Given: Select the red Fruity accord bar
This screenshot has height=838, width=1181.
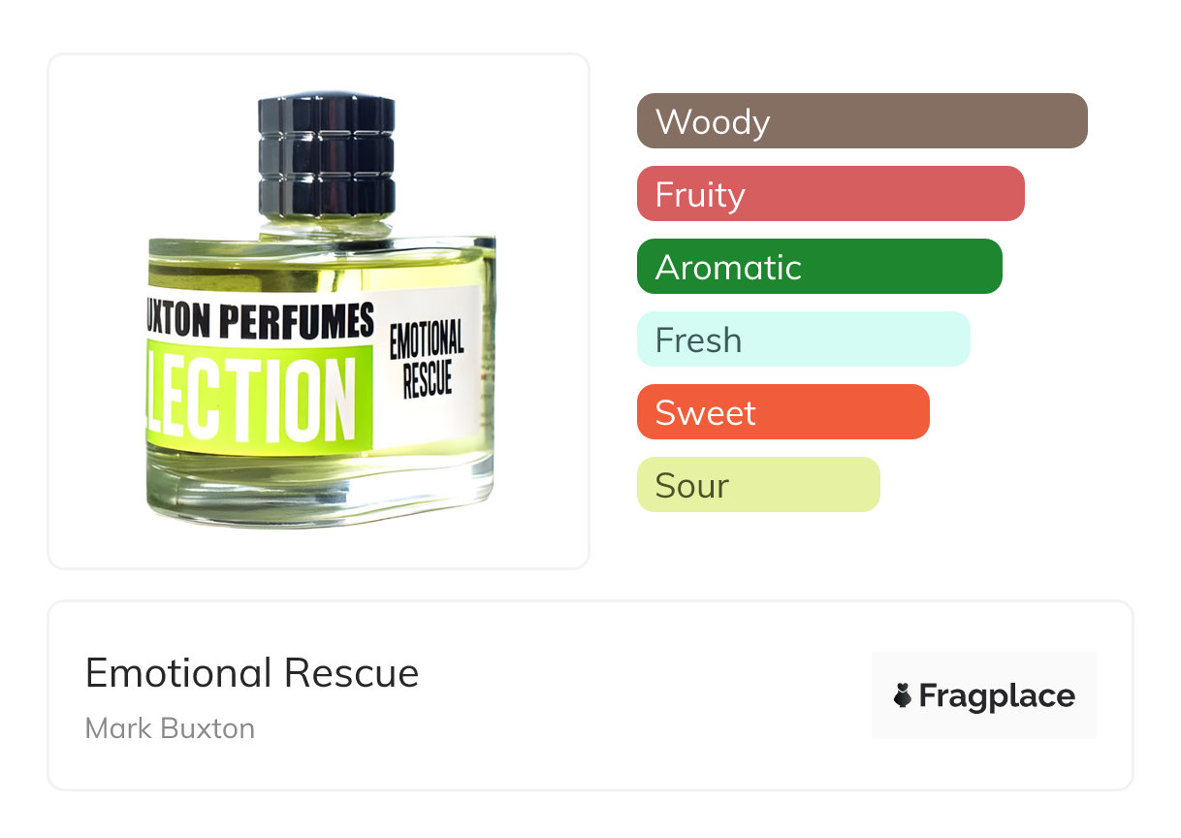Looking at the screenshot, I should [x=830, y=194].
